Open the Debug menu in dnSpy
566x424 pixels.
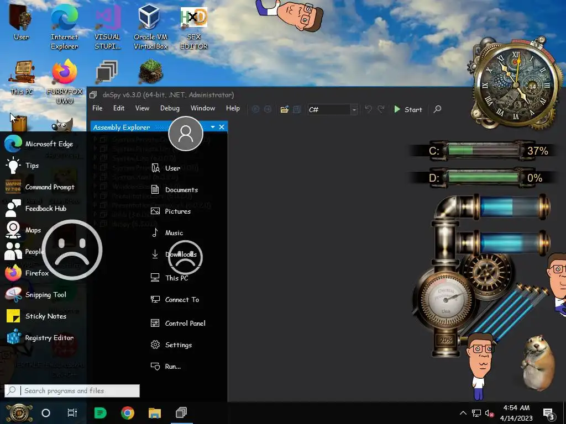tap(170, 108)
